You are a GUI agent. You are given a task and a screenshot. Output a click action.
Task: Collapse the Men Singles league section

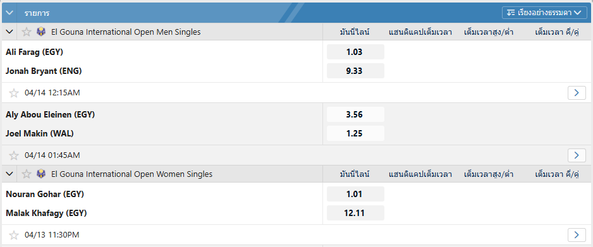click(x=9, y=32)
